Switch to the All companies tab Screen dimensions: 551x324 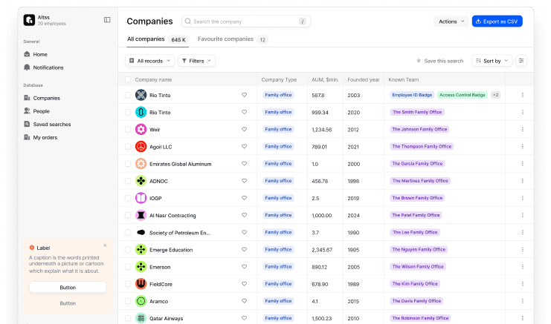pos(158,39)
